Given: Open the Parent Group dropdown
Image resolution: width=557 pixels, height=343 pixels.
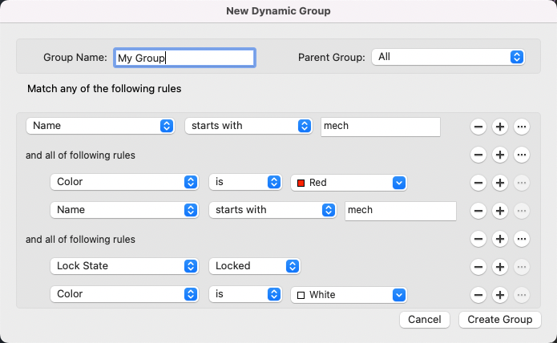Looking at the screenshot, I should (448, 57).
